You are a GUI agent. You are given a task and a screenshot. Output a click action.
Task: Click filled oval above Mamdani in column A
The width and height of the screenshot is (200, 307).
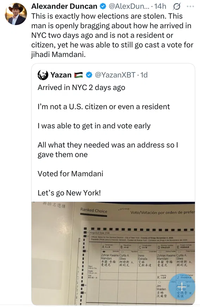tap(104, 252)
